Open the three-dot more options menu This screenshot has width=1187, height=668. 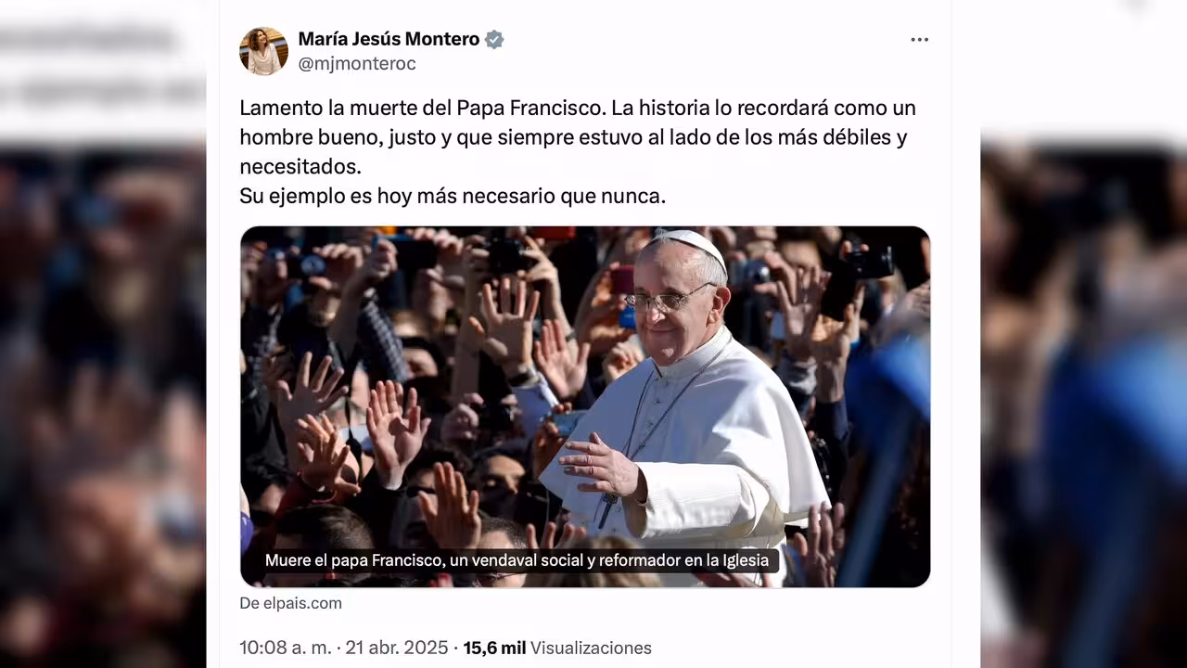tap(919, 40)
